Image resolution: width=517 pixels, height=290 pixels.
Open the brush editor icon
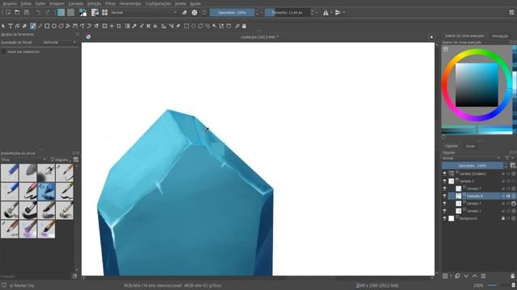click(x=95, y=13)
